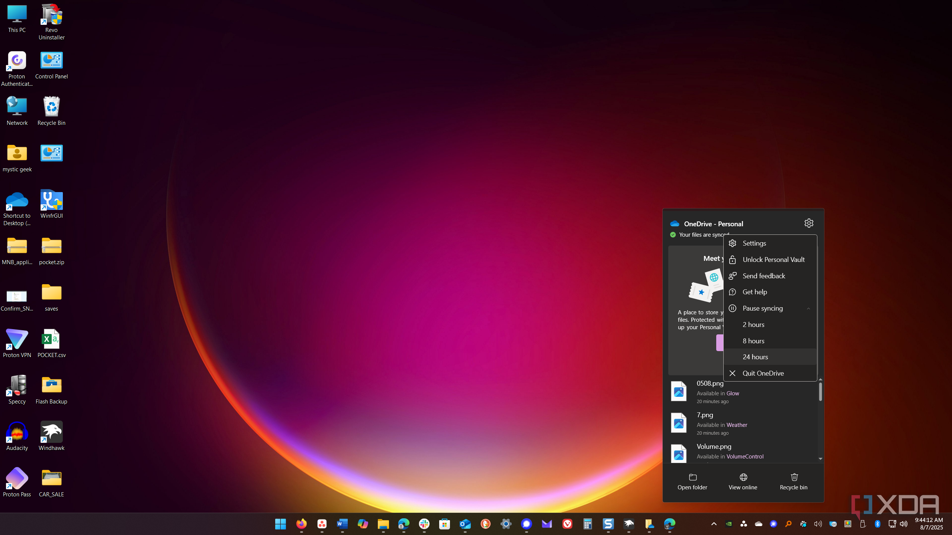Open Outlook from the taskbar
This screenshot has width=952, height=535.
click(465, 524)
